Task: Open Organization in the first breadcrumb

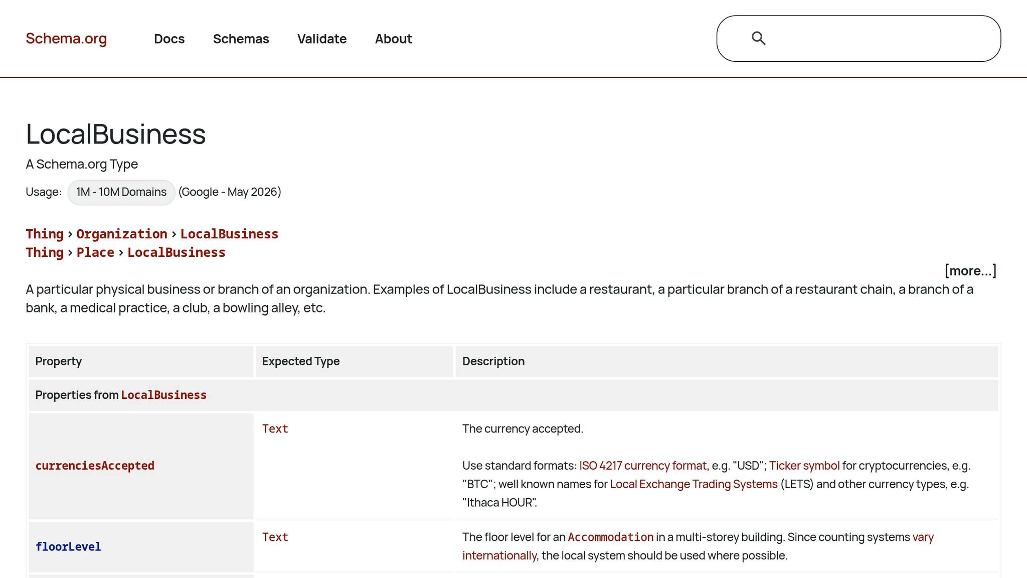Action: (x=122, y=234)
